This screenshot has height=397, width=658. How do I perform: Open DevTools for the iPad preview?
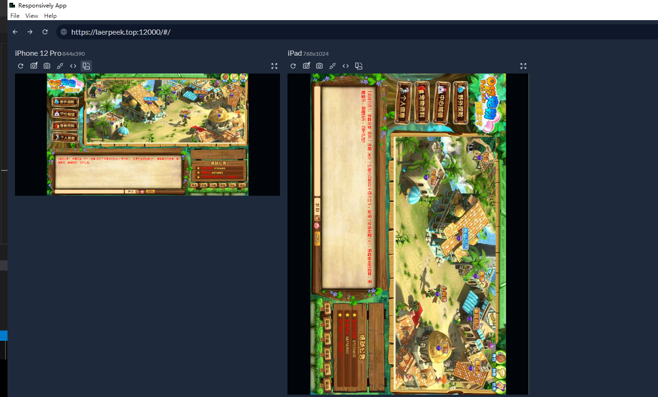[346, 66]
